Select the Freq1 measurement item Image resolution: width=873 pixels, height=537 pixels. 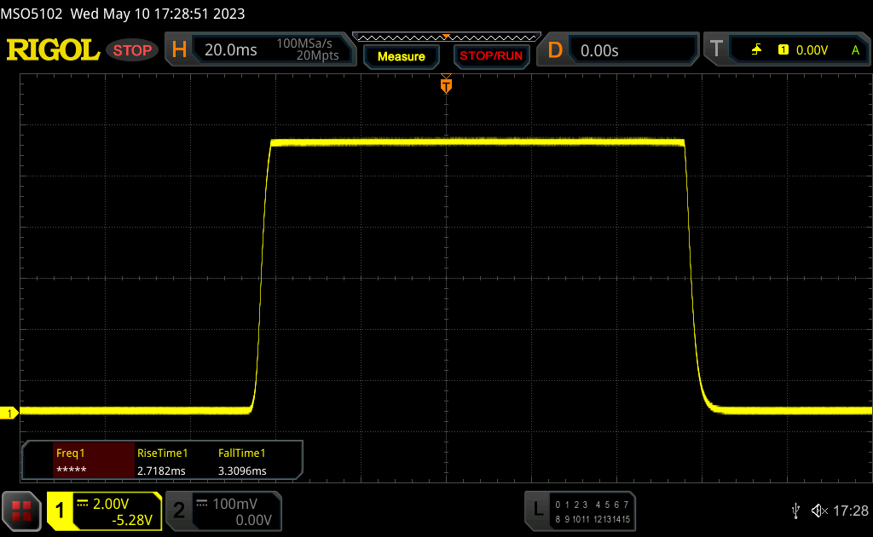point(94,461)
